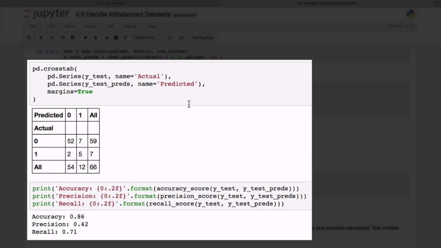Click the CellToolbar button
Screen dimensions: 441x248
(x=203, y=38)
